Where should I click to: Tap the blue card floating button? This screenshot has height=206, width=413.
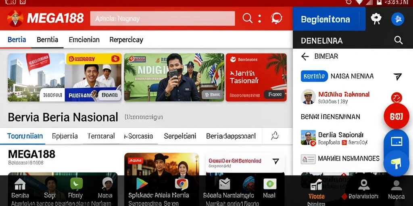(396, 142)
